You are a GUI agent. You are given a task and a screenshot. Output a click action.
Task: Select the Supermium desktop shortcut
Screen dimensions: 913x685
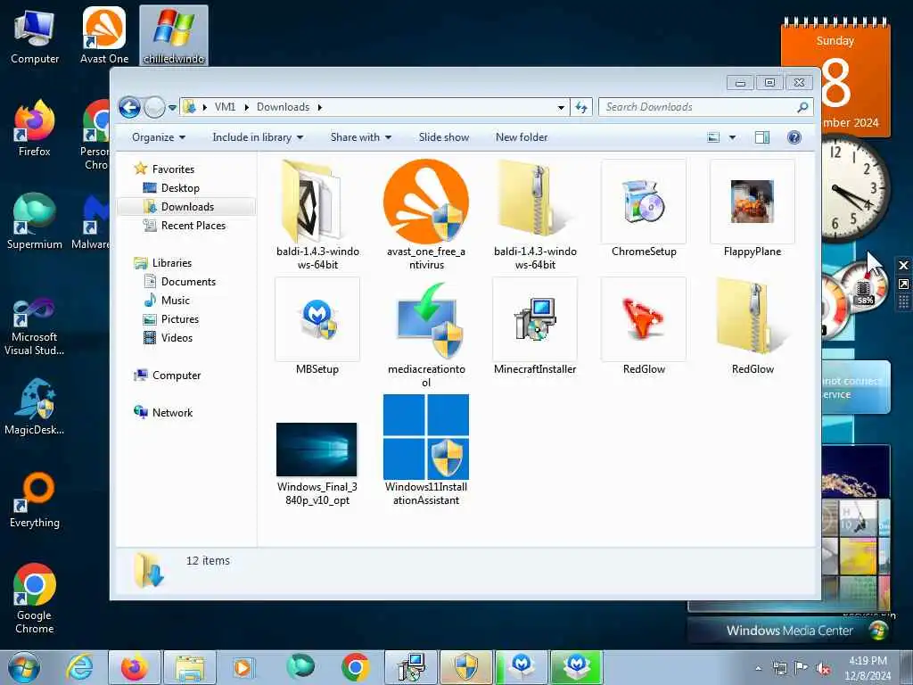click(35, 221)
